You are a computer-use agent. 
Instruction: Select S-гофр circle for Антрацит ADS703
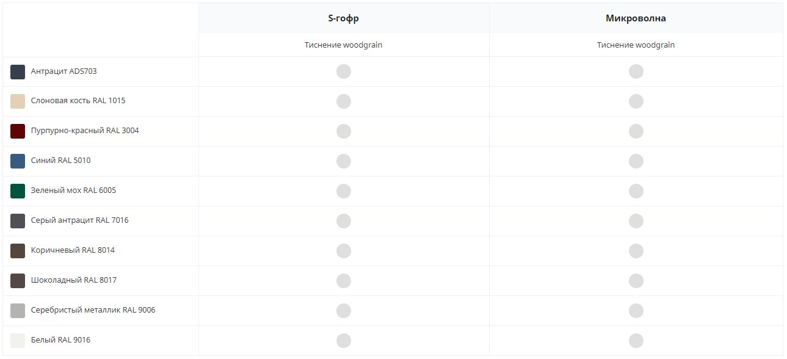click(x=344, y=71)
